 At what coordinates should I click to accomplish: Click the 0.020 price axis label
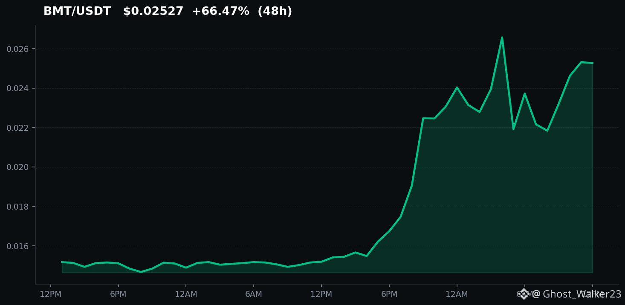[x=17, y=167]
